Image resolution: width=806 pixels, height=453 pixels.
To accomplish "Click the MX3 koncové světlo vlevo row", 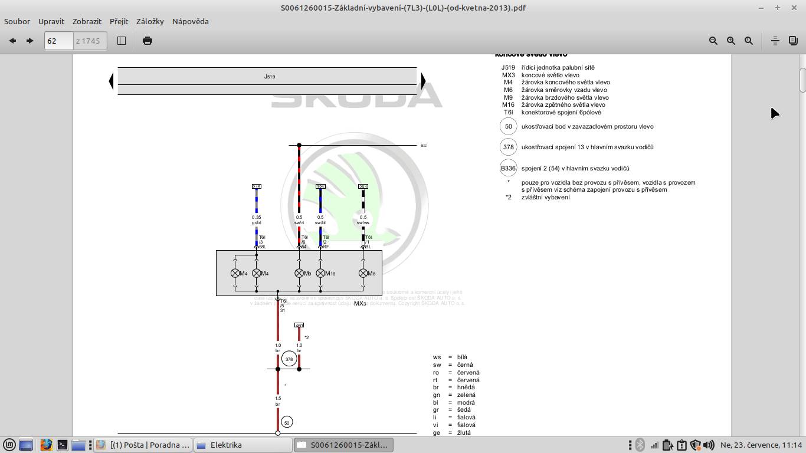I will pos(540,75).
